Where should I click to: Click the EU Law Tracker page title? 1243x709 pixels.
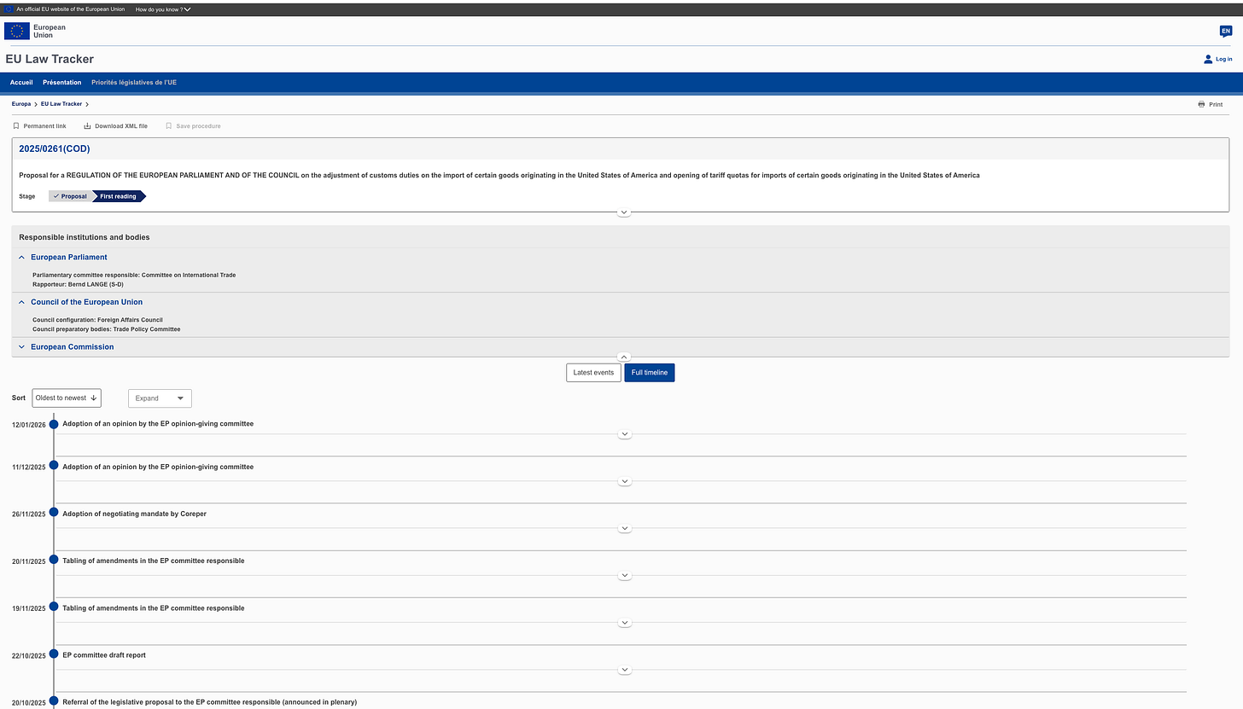point(50,59)
